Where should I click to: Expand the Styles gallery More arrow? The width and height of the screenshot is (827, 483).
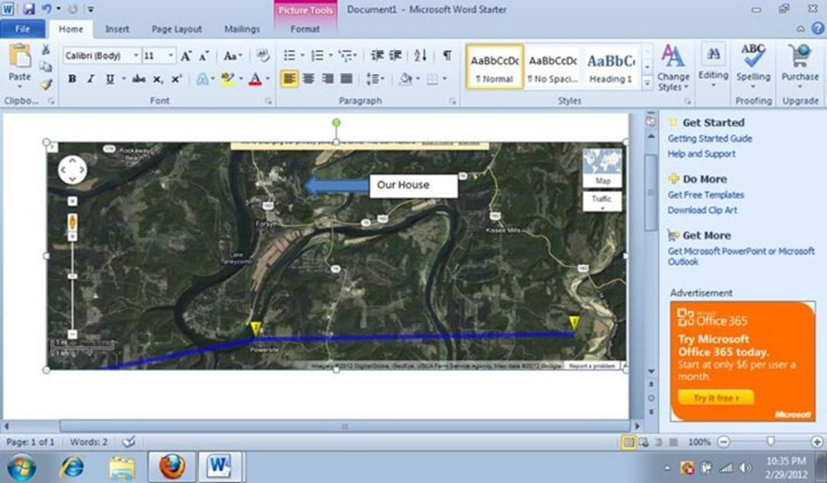click(647, 83)
